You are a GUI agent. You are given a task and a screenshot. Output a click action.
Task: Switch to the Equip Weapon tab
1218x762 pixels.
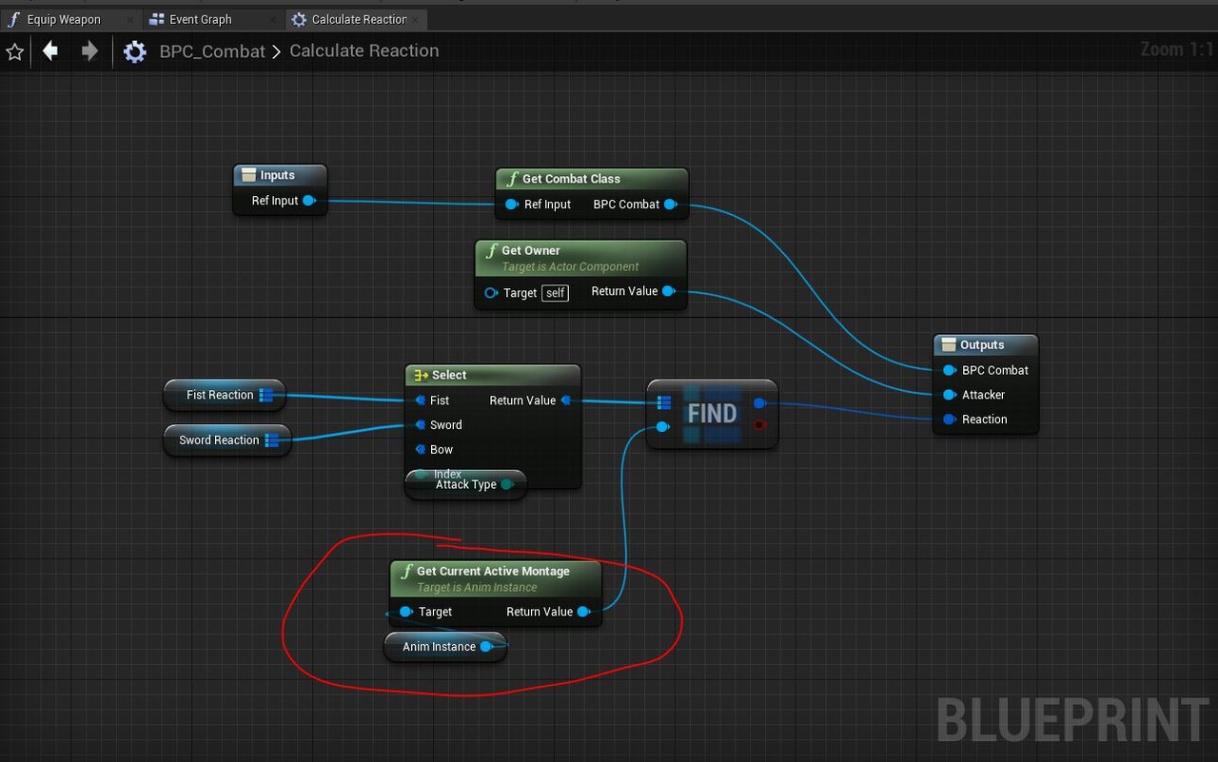point(71,19)
